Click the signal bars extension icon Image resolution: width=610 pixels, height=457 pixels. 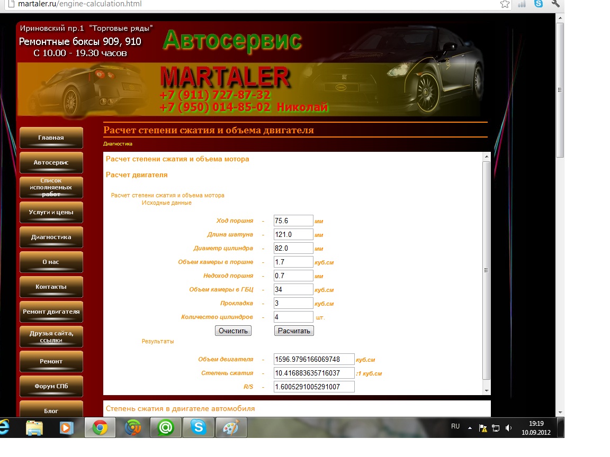[x=522, y=4]
